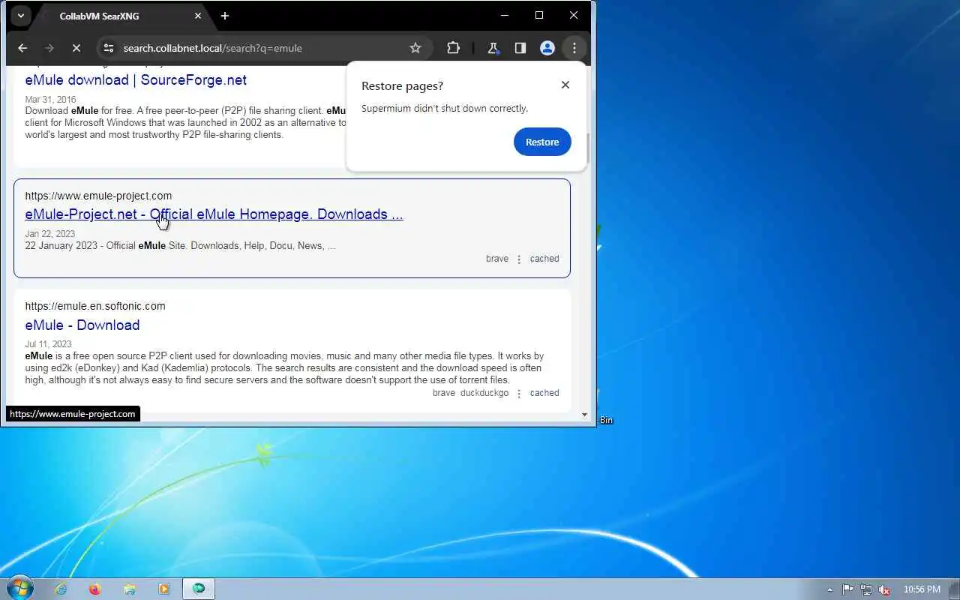Click the Restore button
The width and height of the screenshot is (960, 600).
[x=542, y=142]
